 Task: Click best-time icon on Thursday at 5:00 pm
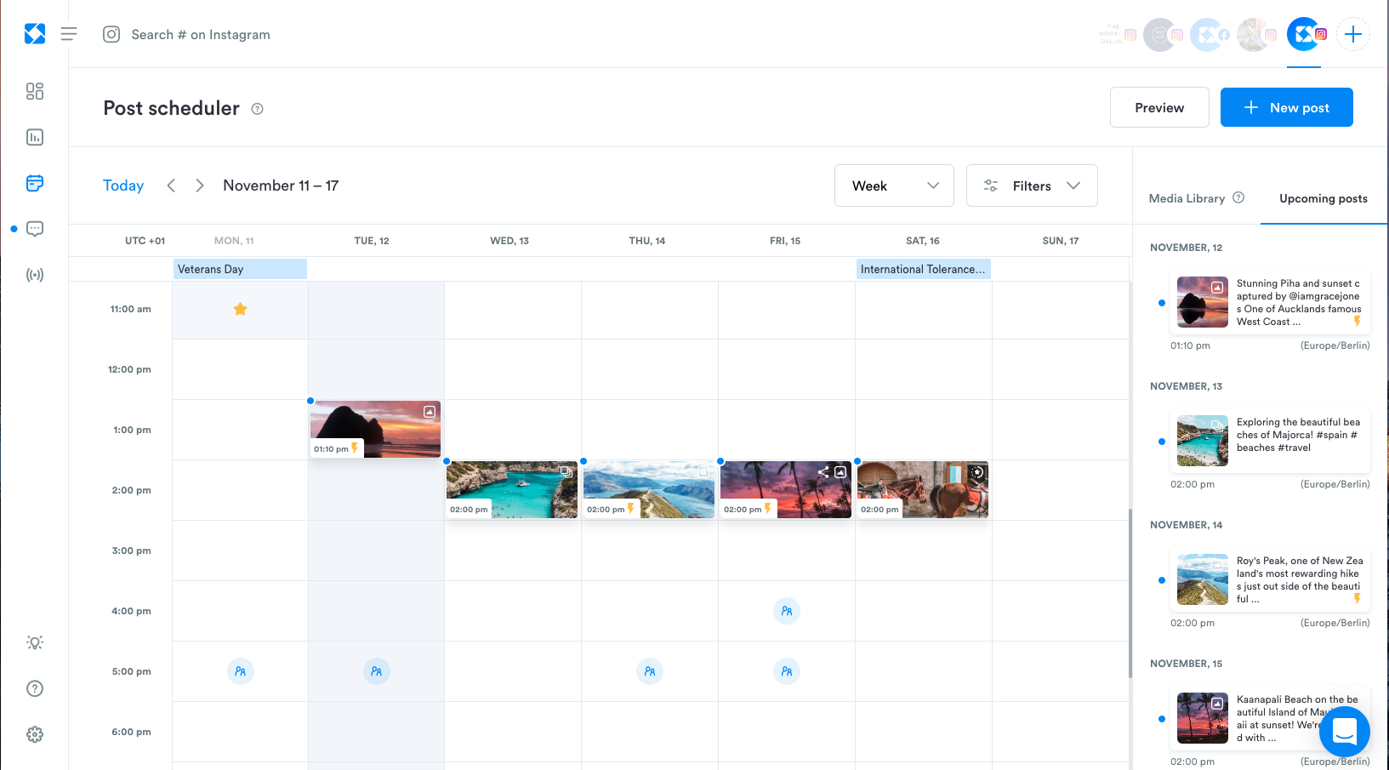[650, 671]
